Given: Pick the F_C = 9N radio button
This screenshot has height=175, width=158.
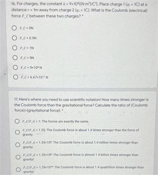Looking at the screenshot, I should [15, 58].
